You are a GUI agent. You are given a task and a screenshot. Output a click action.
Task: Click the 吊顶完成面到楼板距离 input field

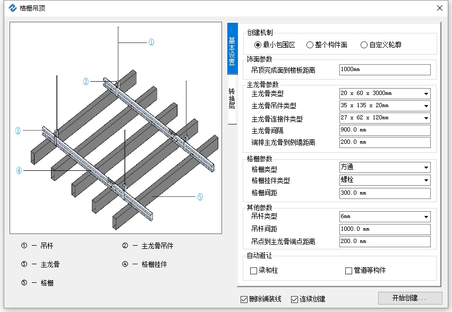[x=385, y=70]
